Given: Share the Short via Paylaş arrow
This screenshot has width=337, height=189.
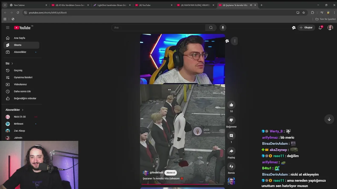Looking at the screenshot, I should (231, 151).
